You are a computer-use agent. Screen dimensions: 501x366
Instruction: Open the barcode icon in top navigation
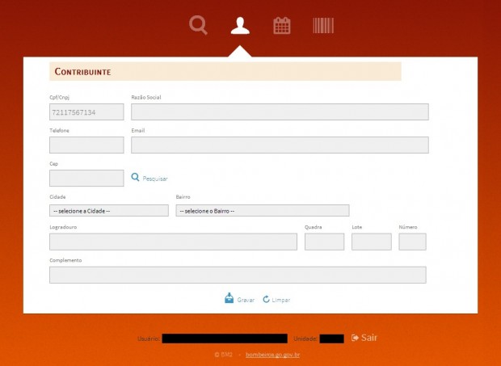click(x=323, y=26)
